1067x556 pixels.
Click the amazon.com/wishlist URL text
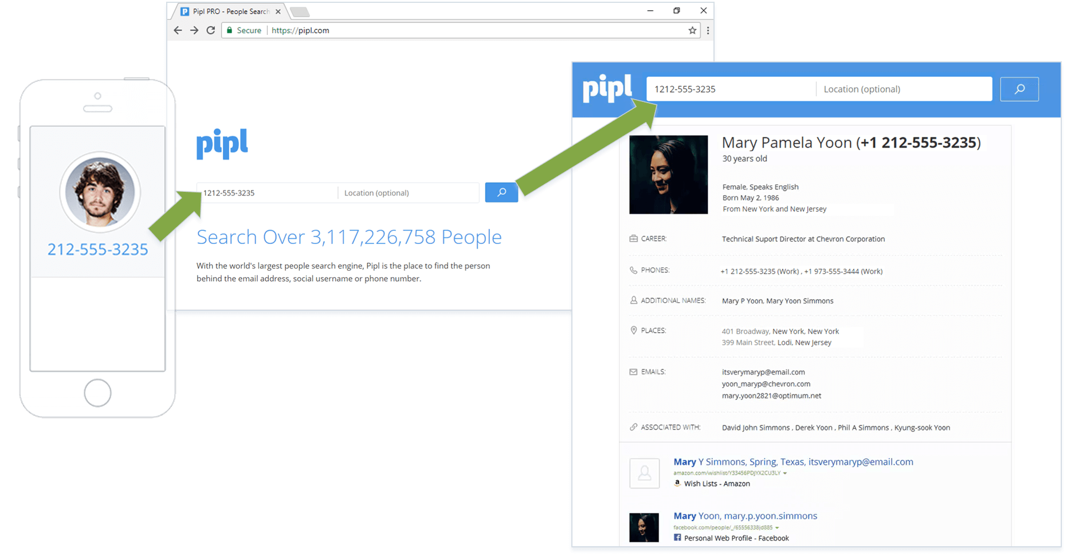click(x=727, y=474)
